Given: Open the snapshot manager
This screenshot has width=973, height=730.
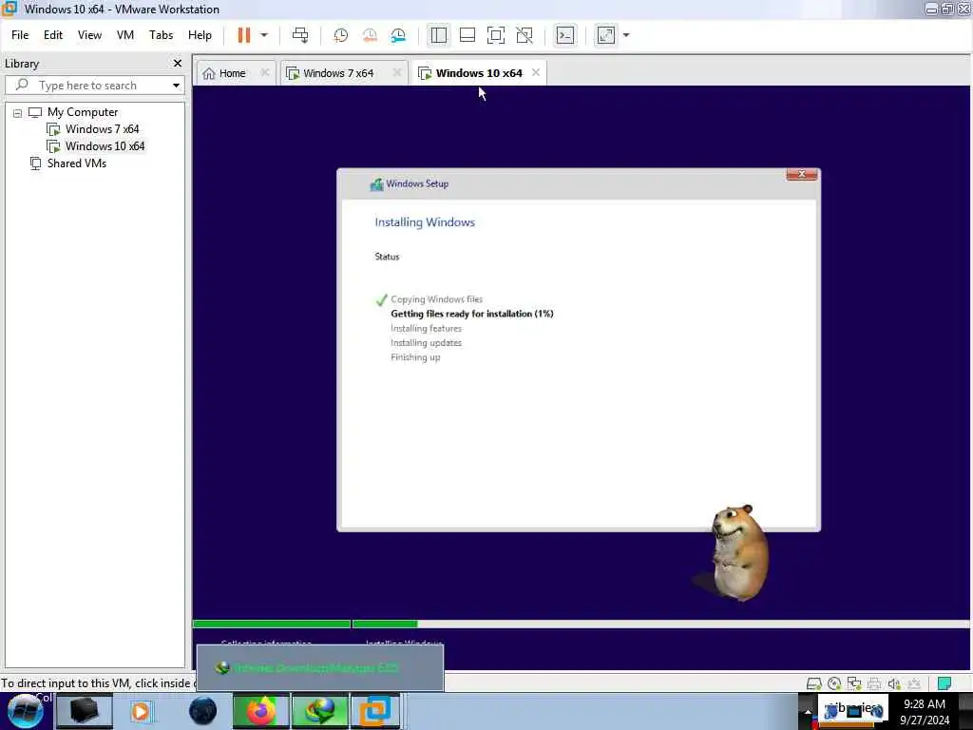Looking at the screenshot, I should 398,35.
